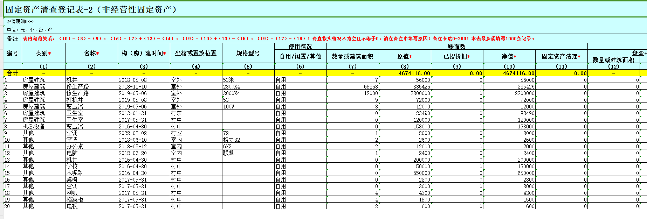This screenshot has width=647, height=219.
Task: Click the 固定资产清理 column header
Action: click(562, 56)
